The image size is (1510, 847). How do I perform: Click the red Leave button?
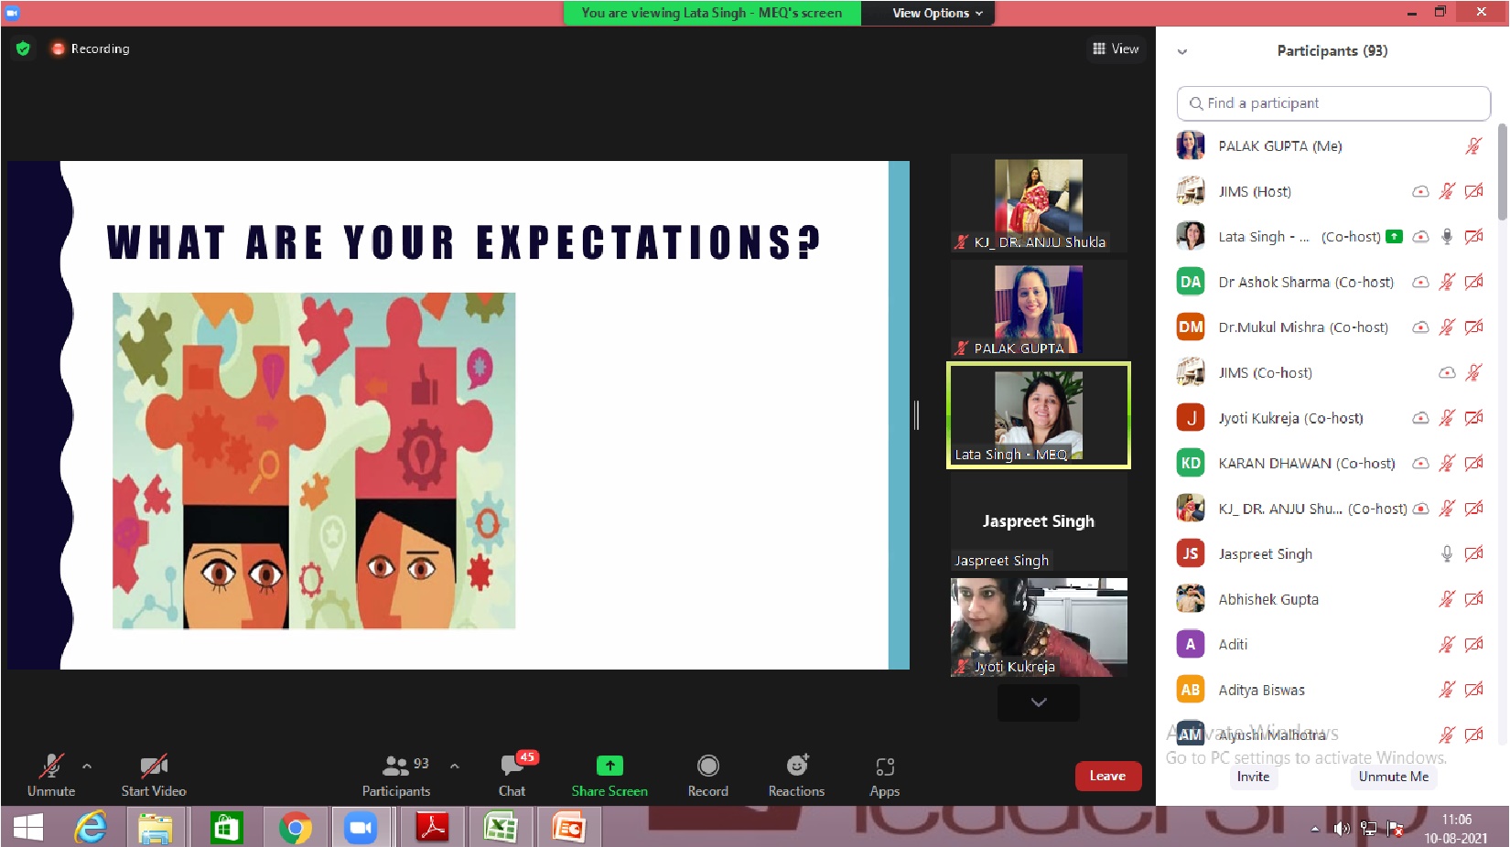pyautogui.click(x=1107, y=776)
